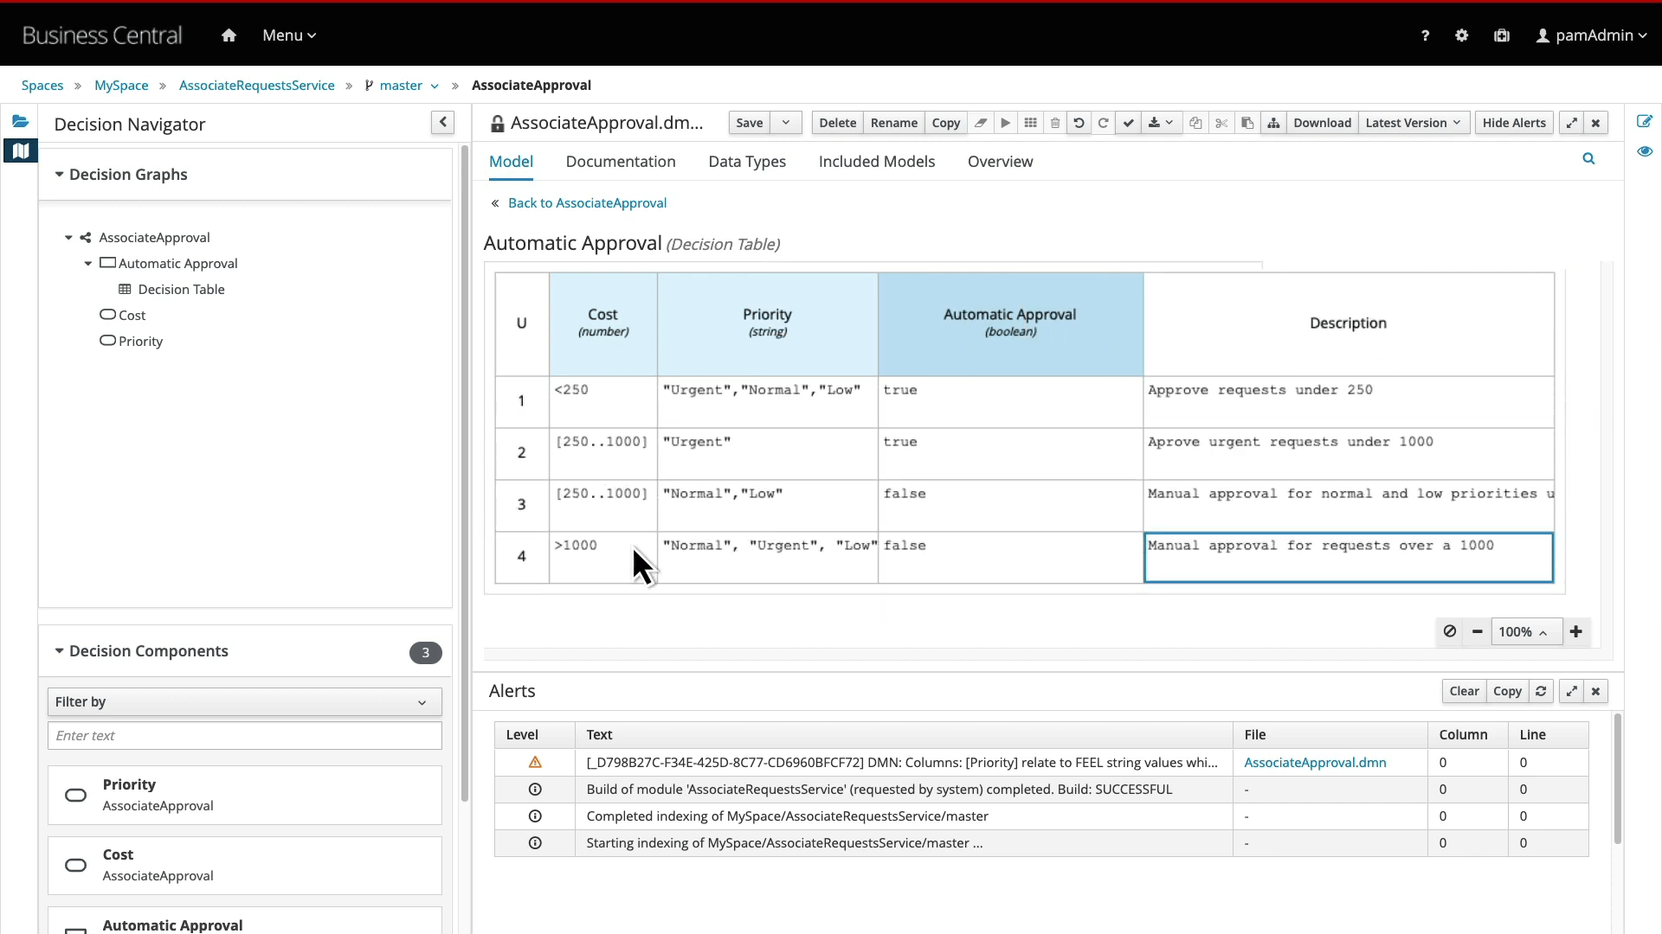The image size is (1662, 934).
Task: Clear the alerts list
Action: (x=1465, y=691)
